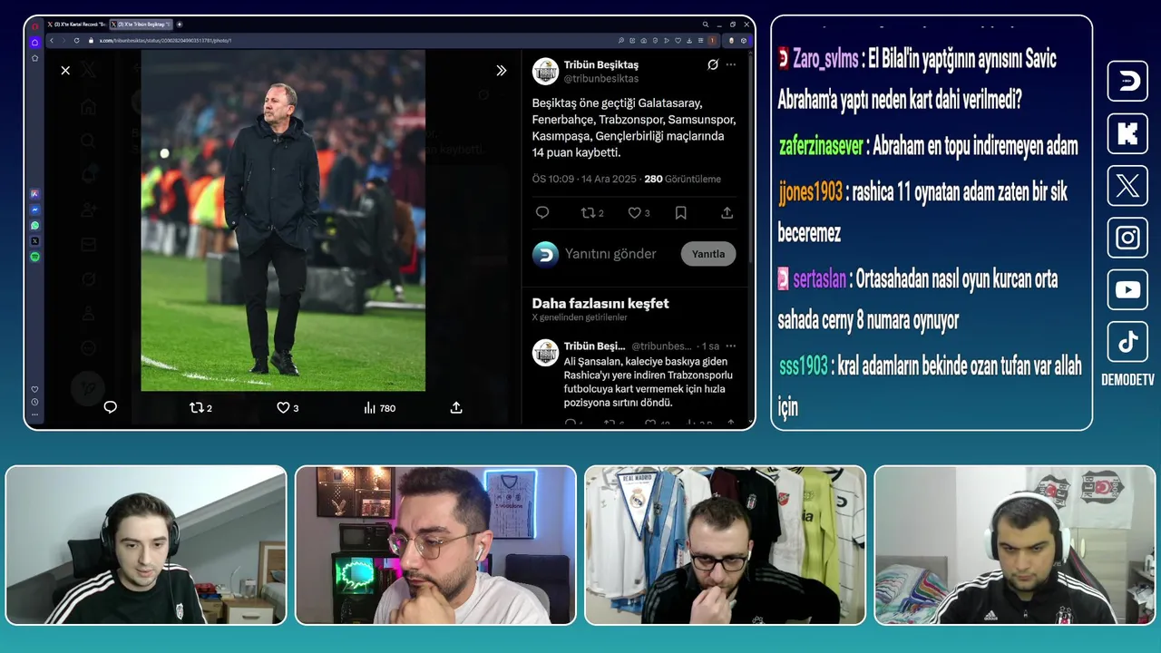The height and width of the screenshot is (653, 1161).
Task: View site security lock info
Action: 93,40
